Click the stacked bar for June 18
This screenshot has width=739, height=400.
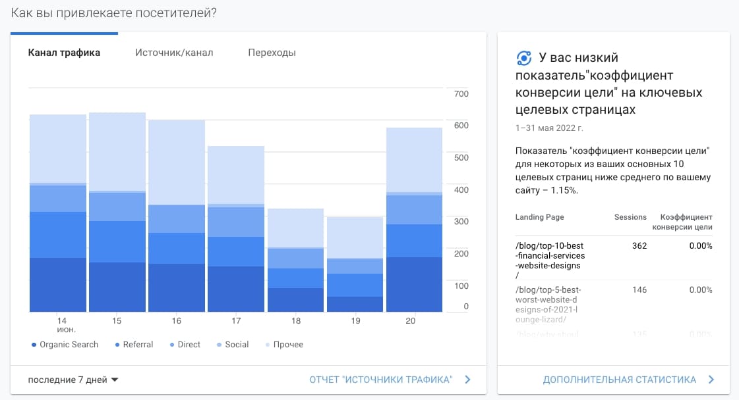click(x=295, y=261)
